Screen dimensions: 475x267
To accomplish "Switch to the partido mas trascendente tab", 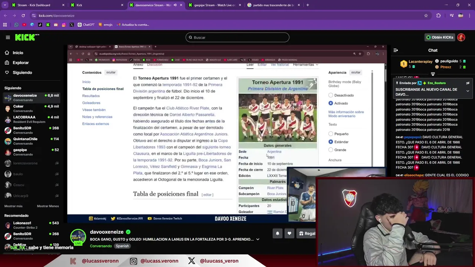I will [274, 5].
